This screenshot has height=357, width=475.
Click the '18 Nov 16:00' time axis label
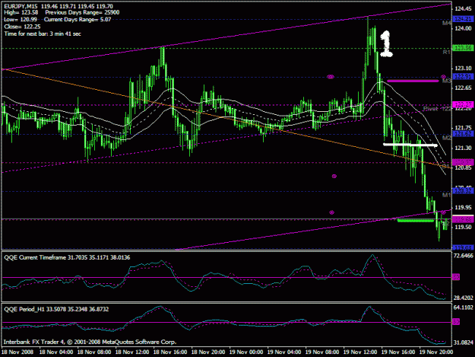[170, 352]
